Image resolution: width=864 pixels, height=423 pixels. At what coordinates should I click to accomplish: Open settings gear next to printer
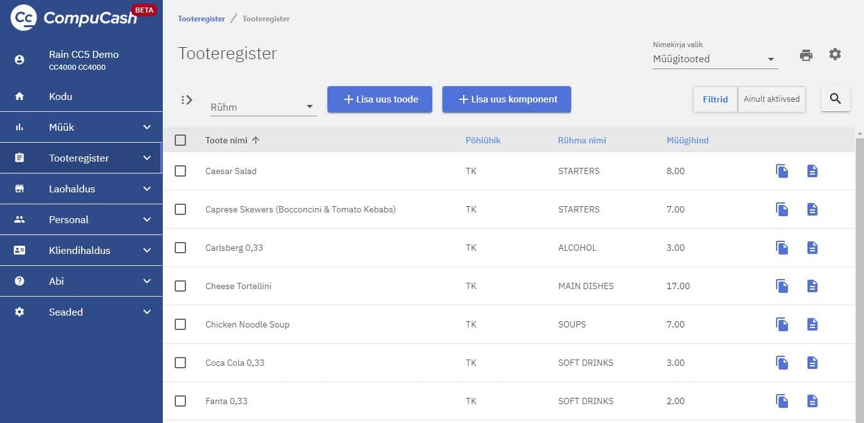click(x=834, y=54)
